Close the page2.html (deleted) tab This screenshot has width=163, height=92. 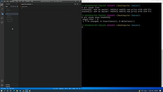tap(33, 4)
